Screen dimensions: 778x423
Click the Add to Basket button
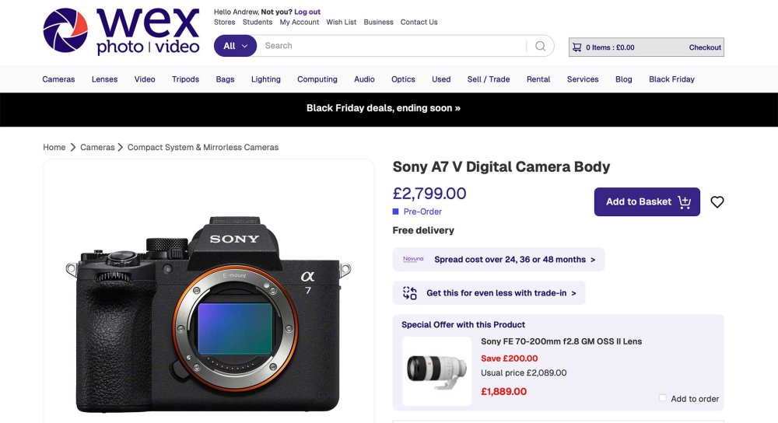(x=647, y=202)
